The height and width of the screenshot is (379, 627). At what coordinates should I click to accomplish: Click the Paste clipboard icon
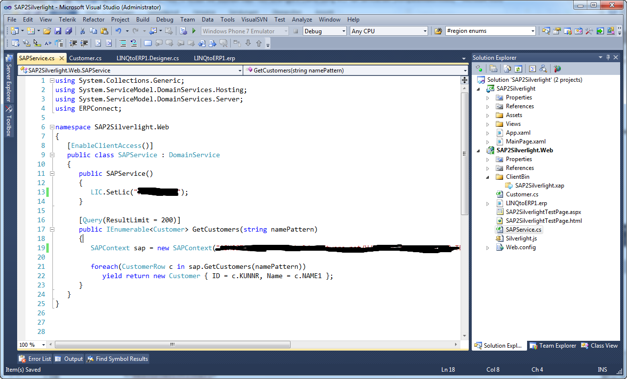pyautogui.click(x=104, y=31)
